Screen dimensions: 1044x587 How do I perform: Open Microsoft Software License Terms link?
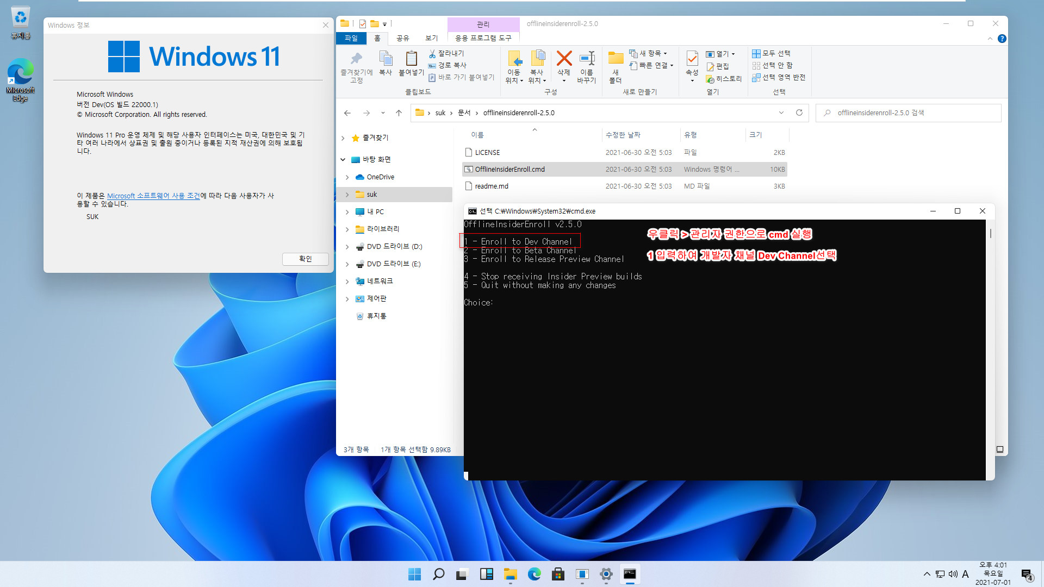coord(153,196)
